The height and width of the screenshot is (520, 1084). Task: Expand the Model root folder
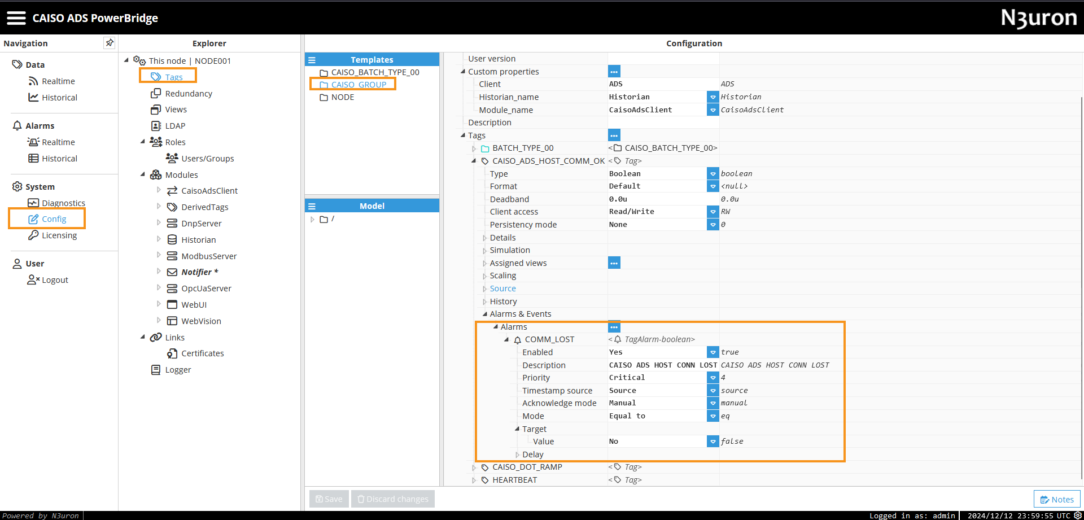pyautogui.click(x=312, y=219)
